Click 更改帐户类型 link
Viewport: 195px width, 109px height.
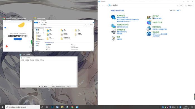[158, 18]
